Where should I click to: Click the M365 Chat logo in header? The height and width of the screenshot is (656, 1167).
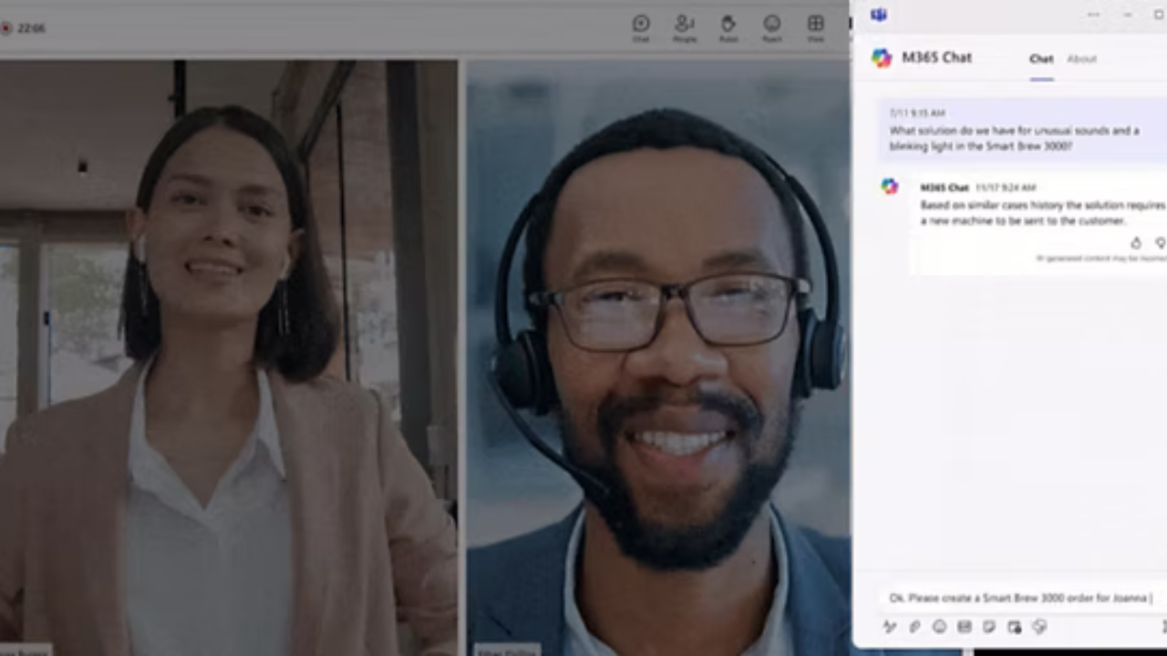pos(882,57)
